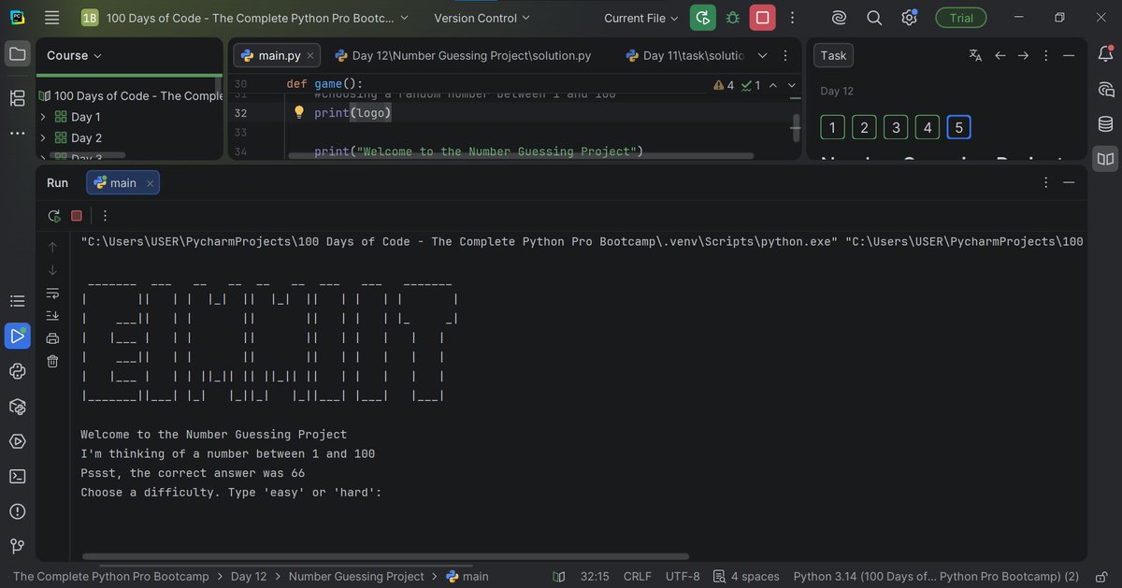Viewport: 1122px width, 588px height.
Task: Open notifications via the bell icon
Action: [x=1105, y=54]
